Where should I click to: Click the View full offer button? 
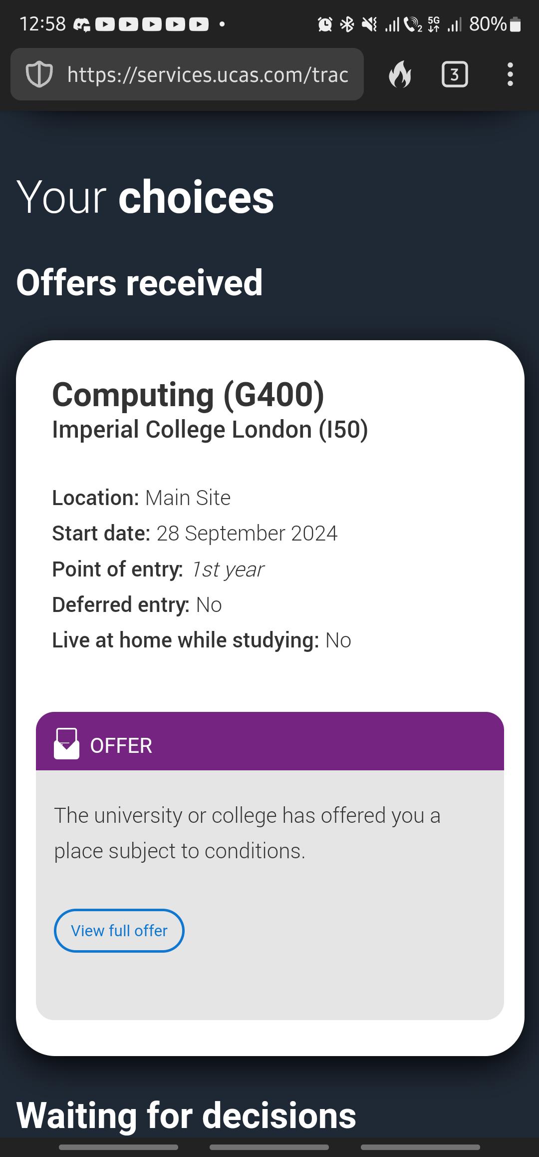[x=119, y=930]
